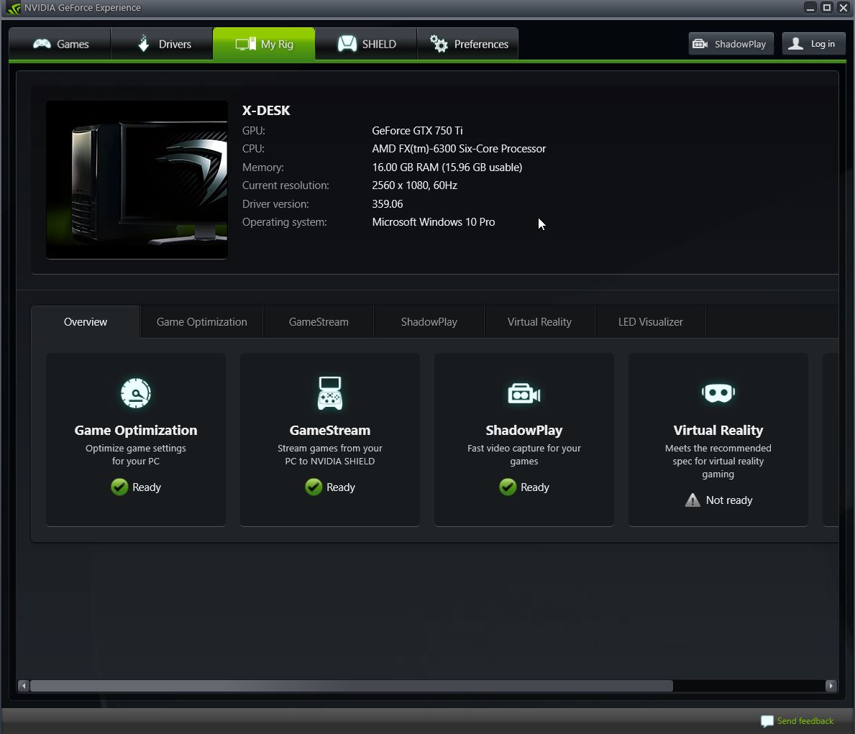This screenshot has height=734, width=855.
Task: Click the Game Optimization card icon
Action: pyautogui.click(x=136, y=393)
